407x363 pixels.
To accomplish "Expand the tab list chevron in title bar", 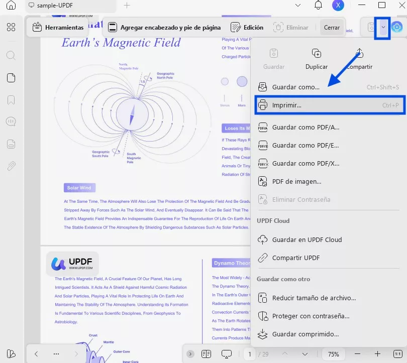I will coord(298,5).
